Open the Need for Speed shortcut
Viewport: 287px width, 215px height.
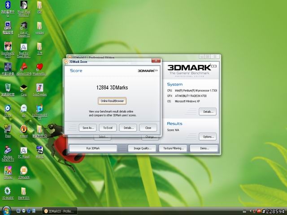point(24,51)
